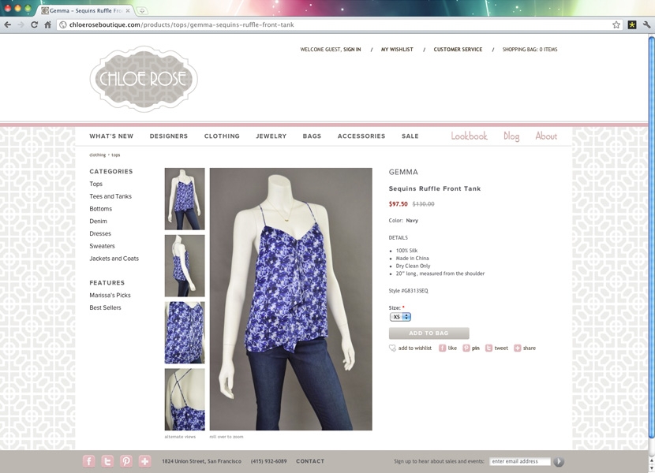The image size is (655, 473).
Task: Click the main product image
Action: click(290, 299)
